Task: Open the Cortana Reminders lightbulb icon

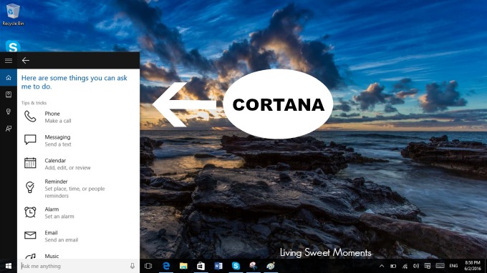Action: click(x=9, y=111)
